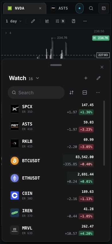Toggle the blue dot live indicator button
This screenshot has height=244, width=112.
point(80,8)
